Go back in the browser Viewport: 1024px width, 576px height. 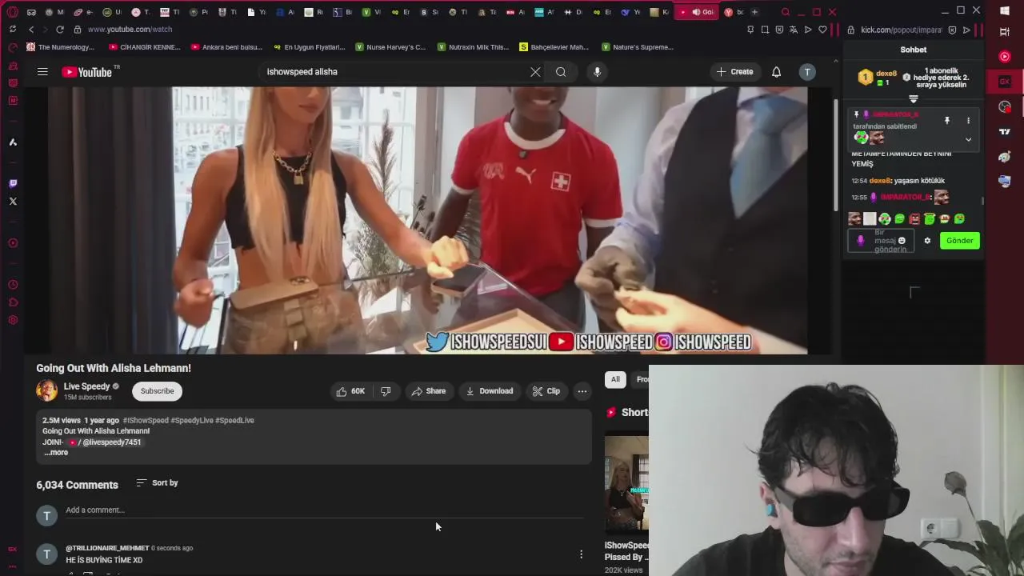tap(30, 30)
